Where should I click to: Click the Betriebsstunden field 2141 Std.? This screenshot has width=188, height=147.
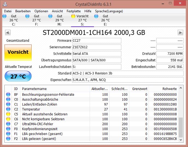click(170, 67)
